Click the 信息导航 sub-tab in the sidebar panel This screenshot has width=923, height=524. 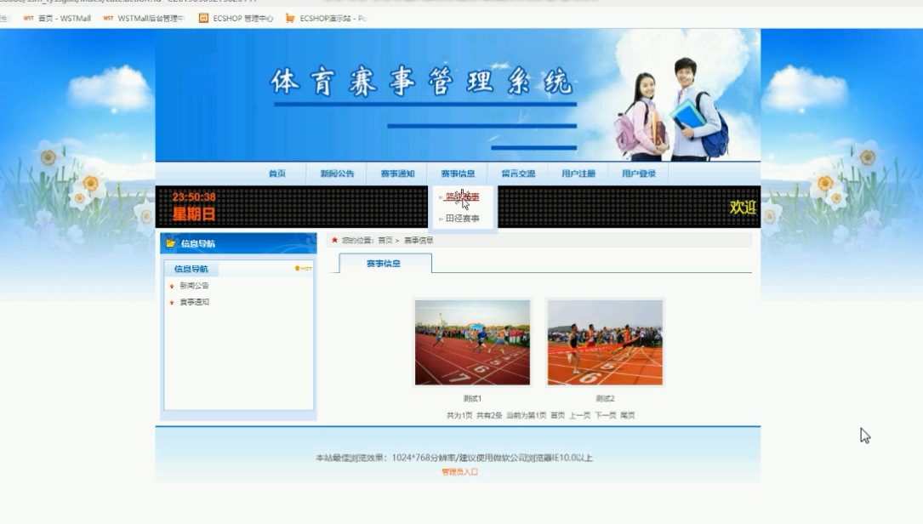coord(191,269)
